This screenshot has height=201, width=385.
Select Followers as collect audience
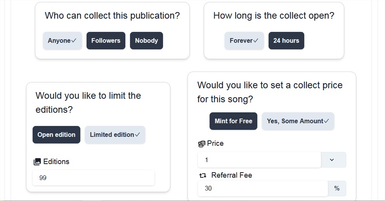106,40
